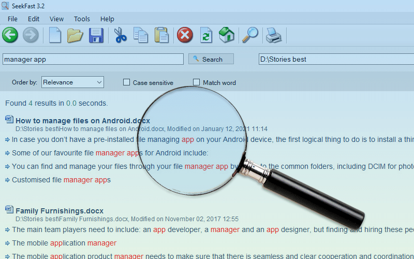Screen dimensions: 414x259
Task: Click the printer icon in toolbar
Action: coord(274,35)
